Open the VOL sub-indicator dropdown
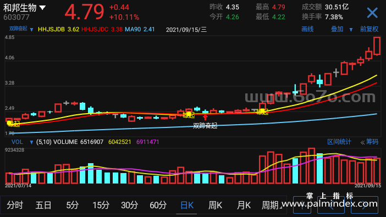The width and height of the screenshot is (386, 217). point(31,142)
